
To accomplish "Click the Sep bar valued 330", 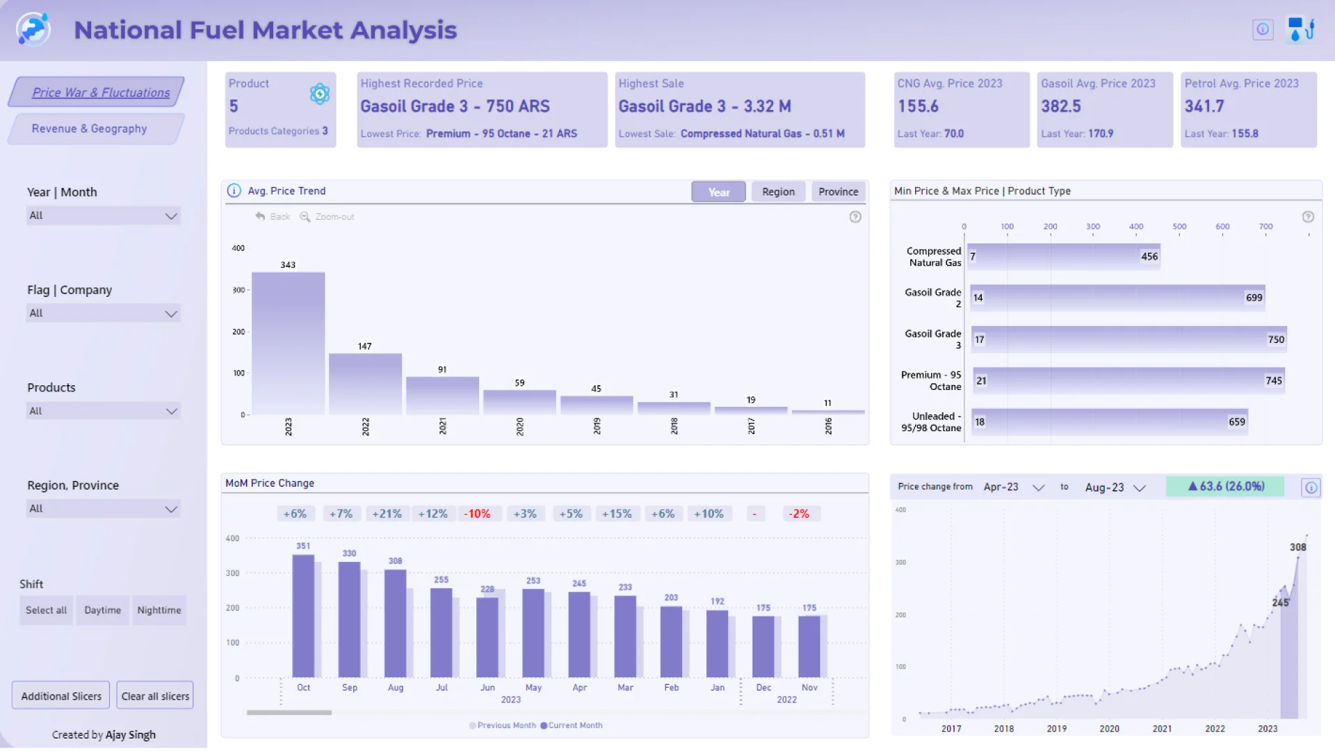I will point(349,620).
